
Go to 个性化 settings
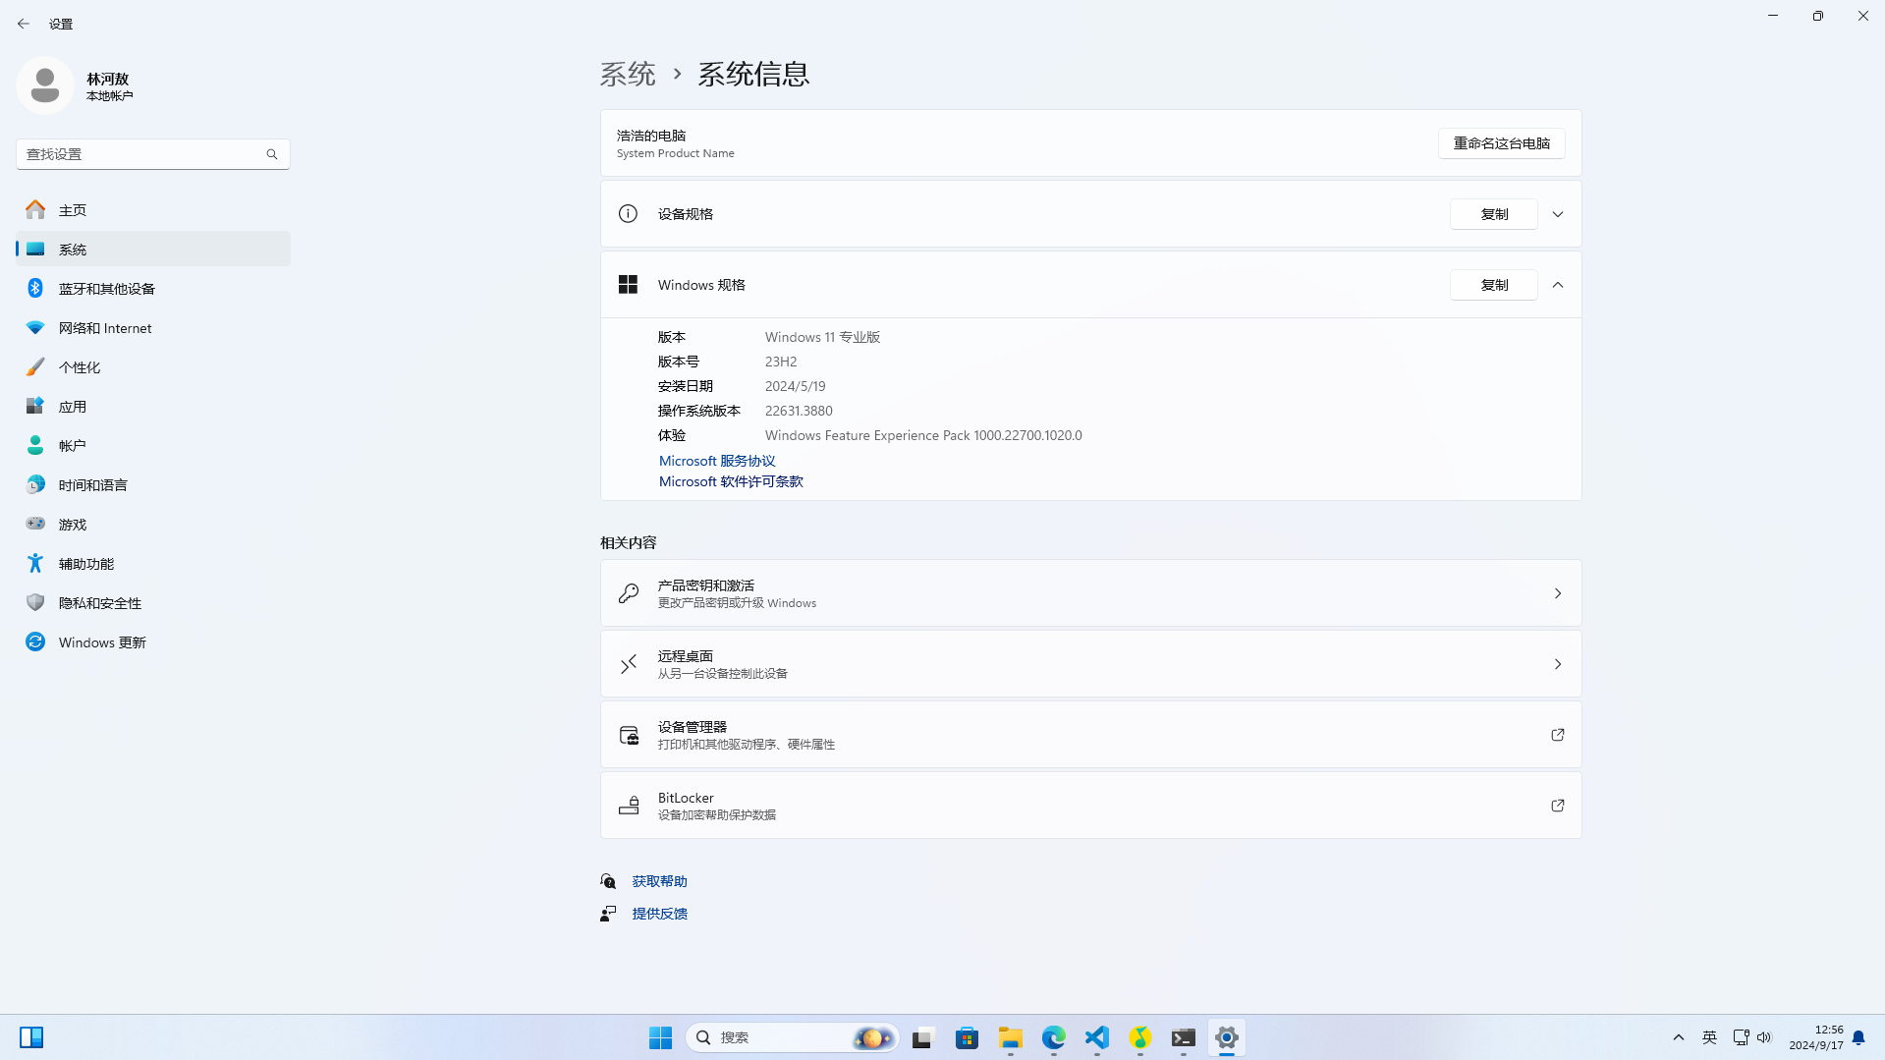pos(153,367)
